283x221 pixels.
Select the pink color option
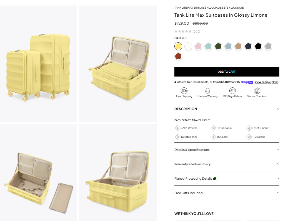(198, 46)
